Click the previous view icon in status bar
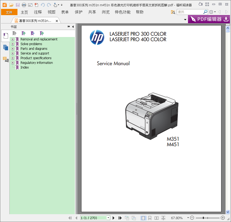This screenshot has width=231, height=222. click(127, 218)
